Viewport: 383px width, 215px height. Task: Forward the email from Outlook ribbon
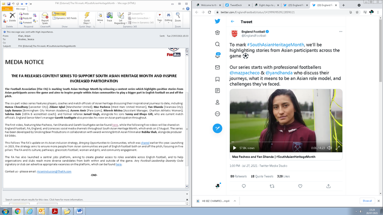25,22
